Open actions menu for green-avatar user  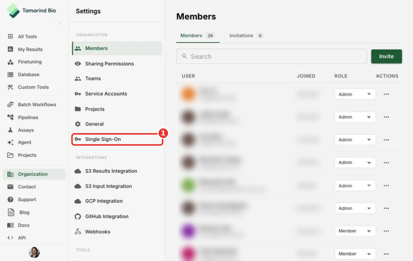[386, 186]
